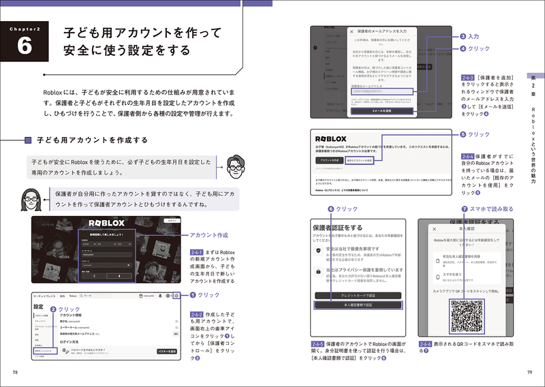This screenshot has width=545, height=387.
Task: Click the user avatar icon in settings header
Action: coord(141,296)
